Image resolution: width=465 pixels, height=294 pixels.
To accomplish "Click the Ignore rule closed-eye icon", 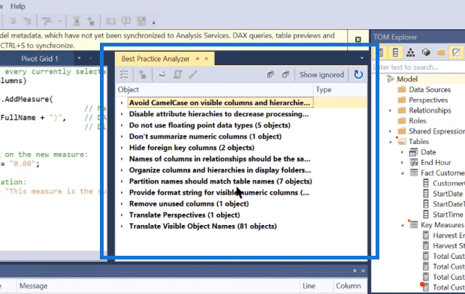I will (x=162, y=74).
